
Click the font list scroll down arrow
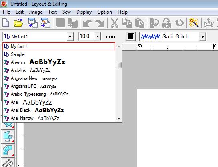(119, 119)
